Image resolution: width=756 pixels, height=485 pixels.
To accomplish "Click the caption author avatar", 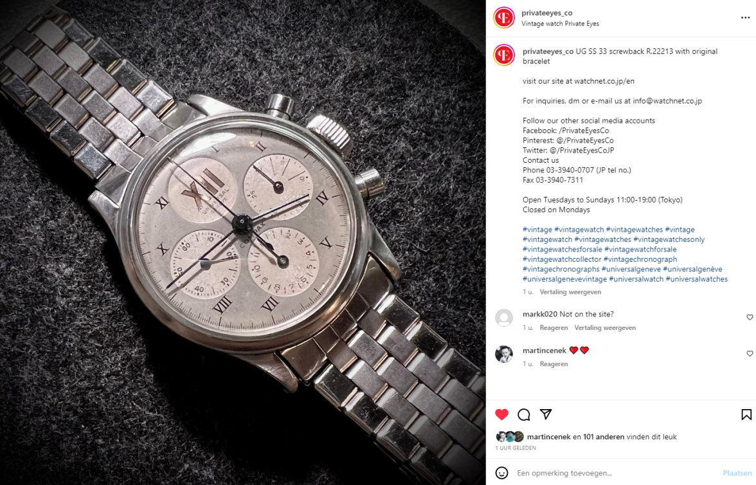I will (504, 55).
